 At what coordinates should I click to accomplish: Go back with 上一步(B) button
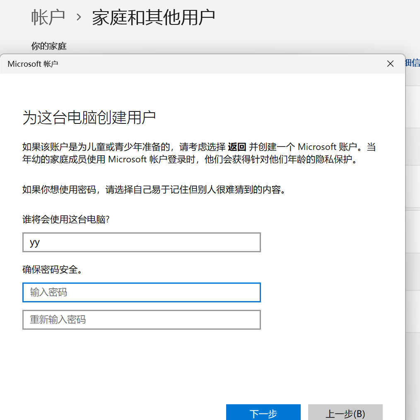pos(345,413)
